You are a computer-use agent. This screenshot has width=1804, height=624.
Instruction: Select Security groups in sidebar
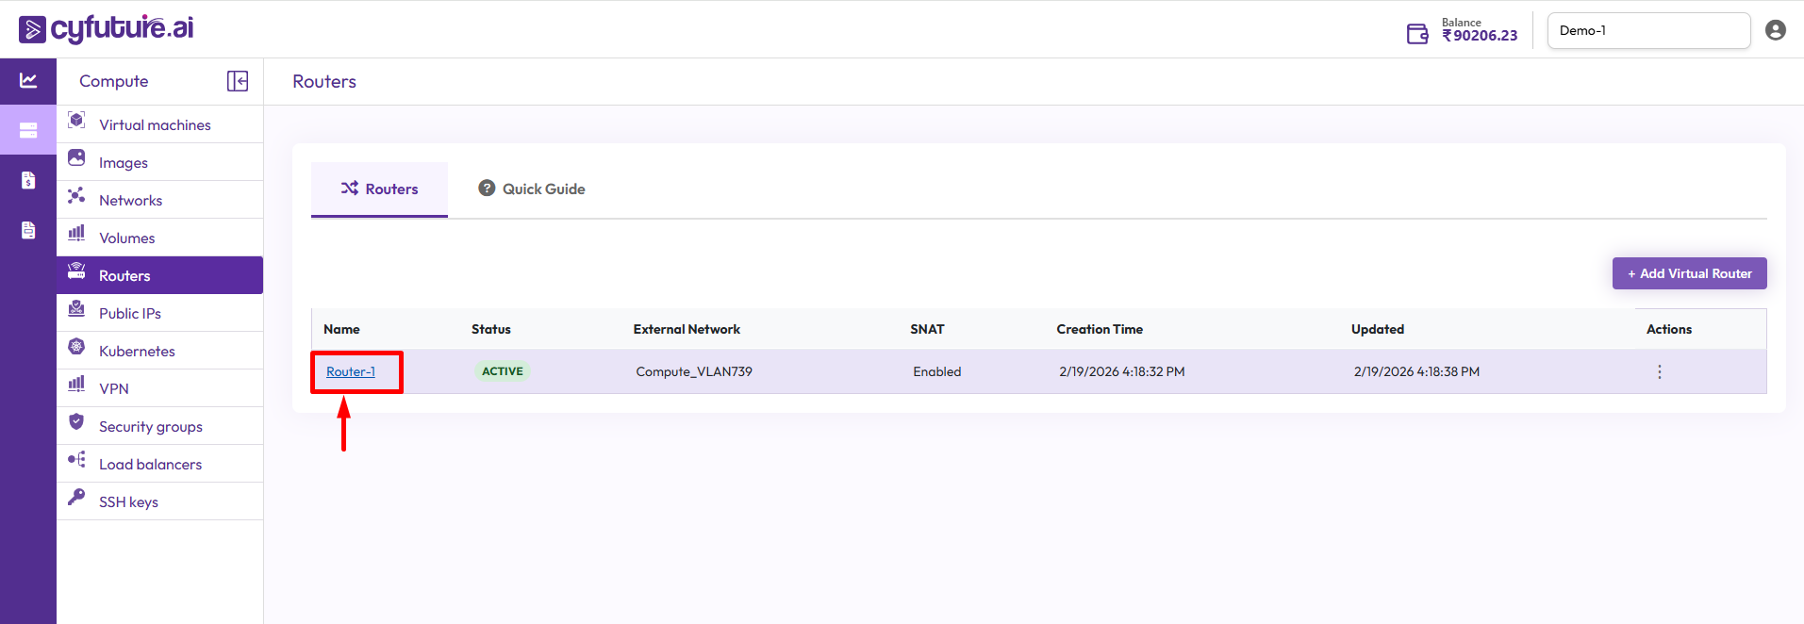pyautogui.click(x=150, y=426)
